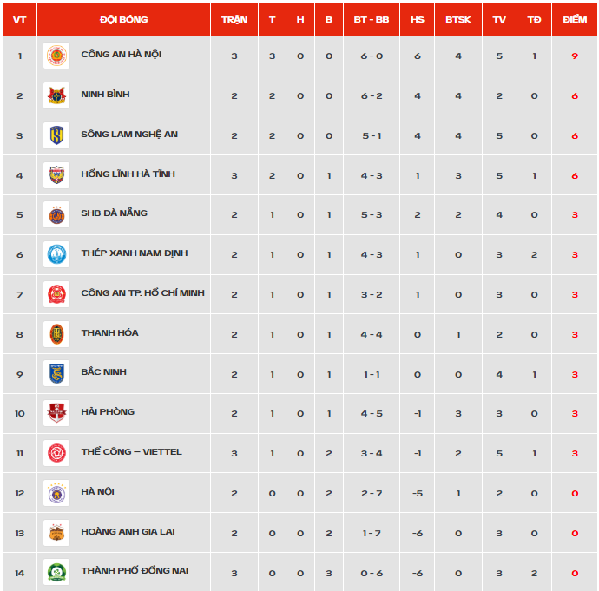Open the Hà Nội club emblem
Image resolution: width=599 pixels, height=591 pixels.
click(56, 493)
